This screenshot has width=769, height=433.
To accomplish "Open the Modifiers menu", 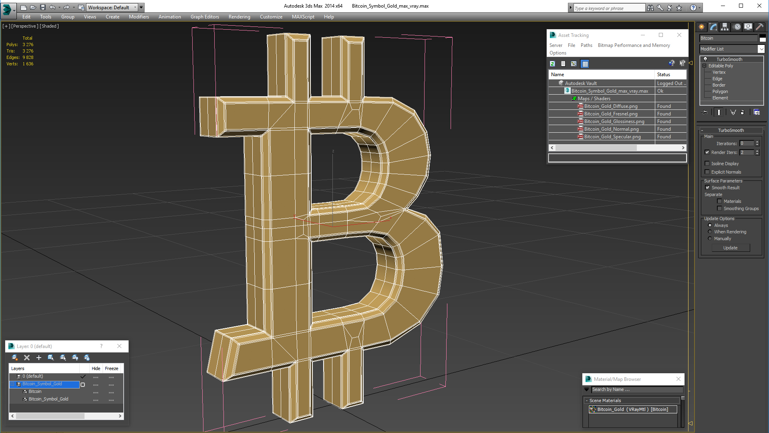I will (x=139, y=17).
